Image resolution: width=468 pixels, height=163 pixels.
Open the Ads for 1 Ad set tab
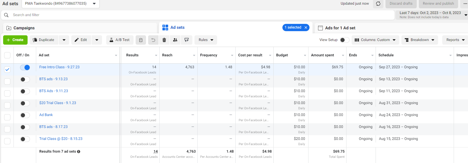coord(340,28)
